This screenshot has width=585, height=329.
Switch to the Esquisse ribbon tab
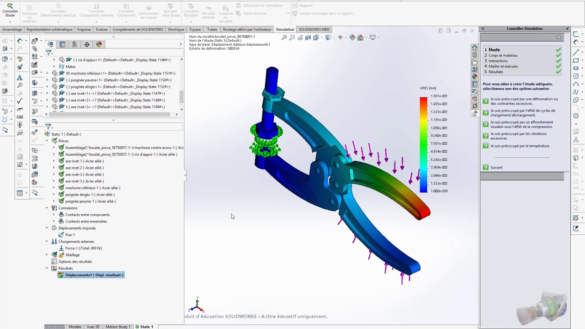(84, 29)
